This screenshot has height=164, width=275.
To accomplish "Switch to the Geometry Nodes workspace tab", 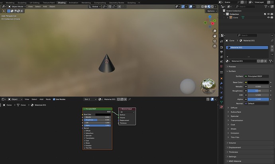I will (x=116, y=3).
